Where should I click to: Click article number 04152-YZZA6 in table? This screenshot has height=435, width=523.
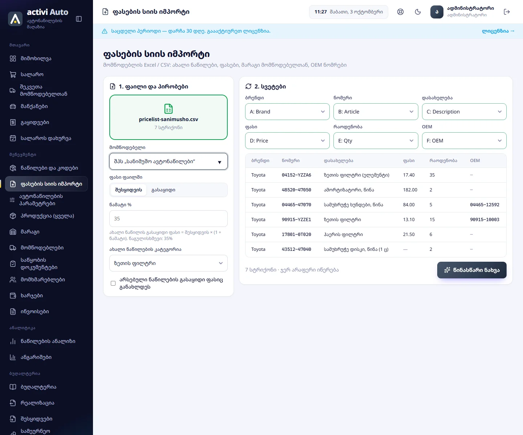tap(296, 175)
